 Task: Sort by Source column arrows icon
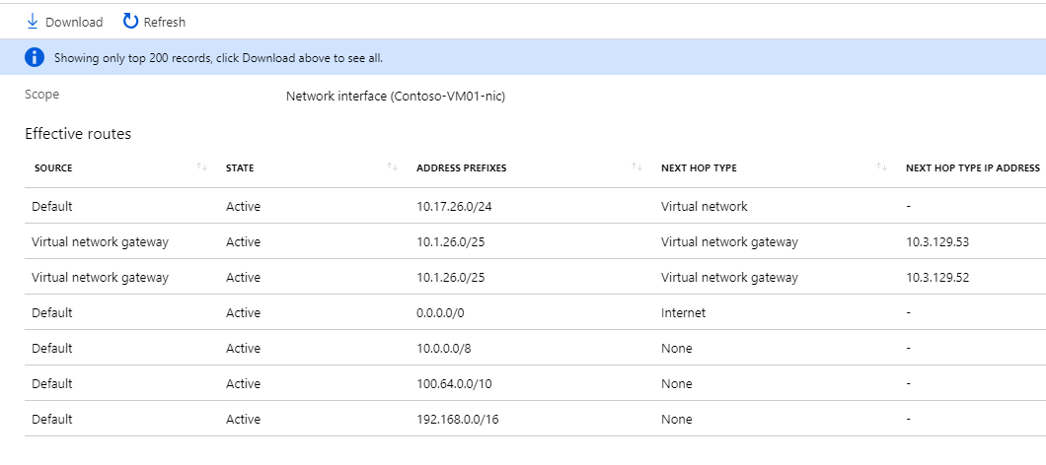pos(201,167)
